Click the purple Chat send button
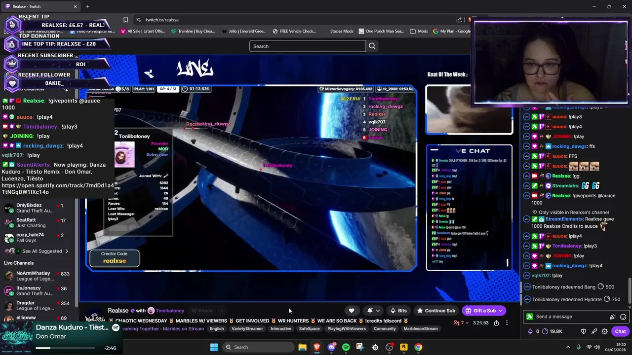 620,331
